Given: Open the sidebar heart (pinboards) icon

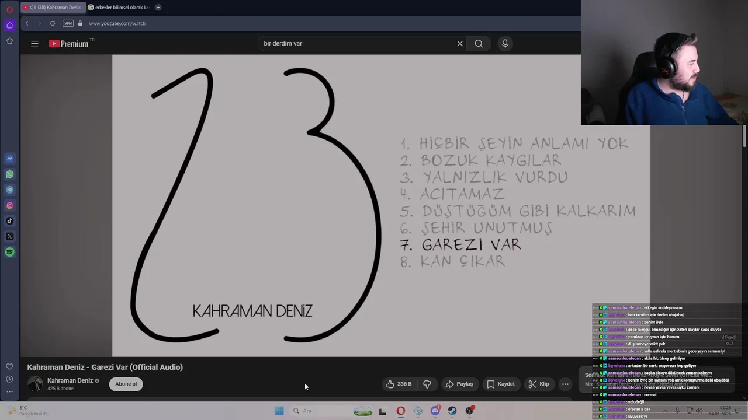Looking at the screenshot, I should click(x=9, y=366).
